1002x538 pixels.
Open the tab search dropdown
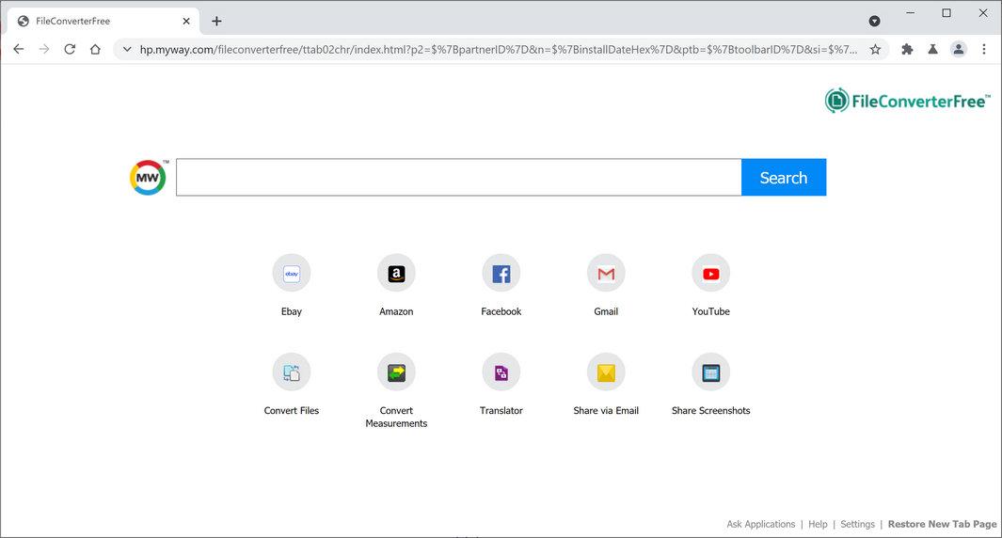point(875,21)
